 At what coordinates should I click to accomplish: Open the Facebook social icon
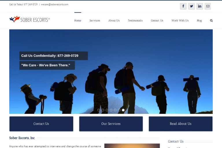click(x=183, y=6)
